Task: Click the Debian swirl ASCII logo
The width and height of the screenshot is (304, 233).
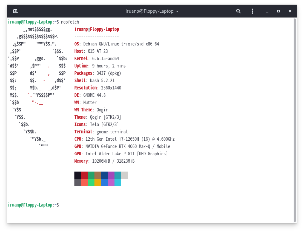Action: pos(38,88)
